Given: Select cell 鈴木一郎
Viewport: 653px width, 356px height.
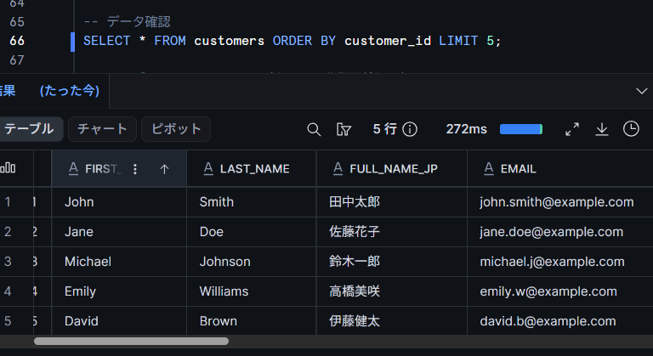Looking at the screenshot, I should (x=392, y=262).
